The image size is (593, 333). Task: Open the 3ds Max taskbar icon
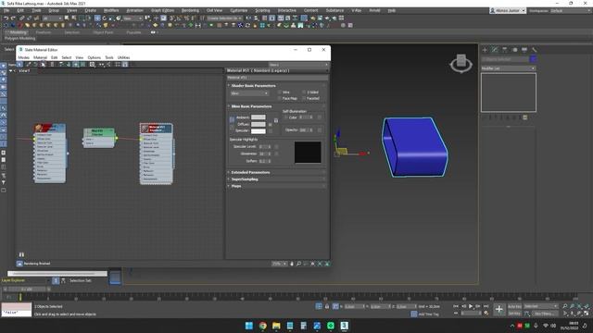pos(344,326)
